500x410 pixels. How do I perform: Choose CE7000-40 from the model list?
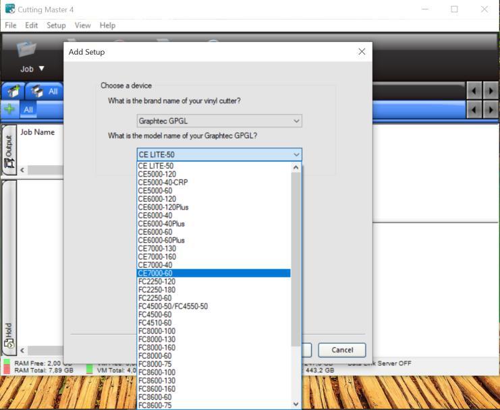[214, 266]
